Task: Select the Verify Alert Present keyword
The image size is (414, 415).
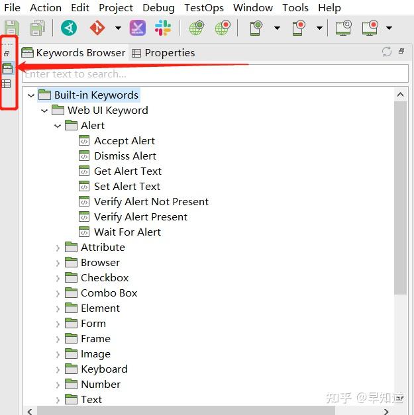Action: tap(133, 217)
